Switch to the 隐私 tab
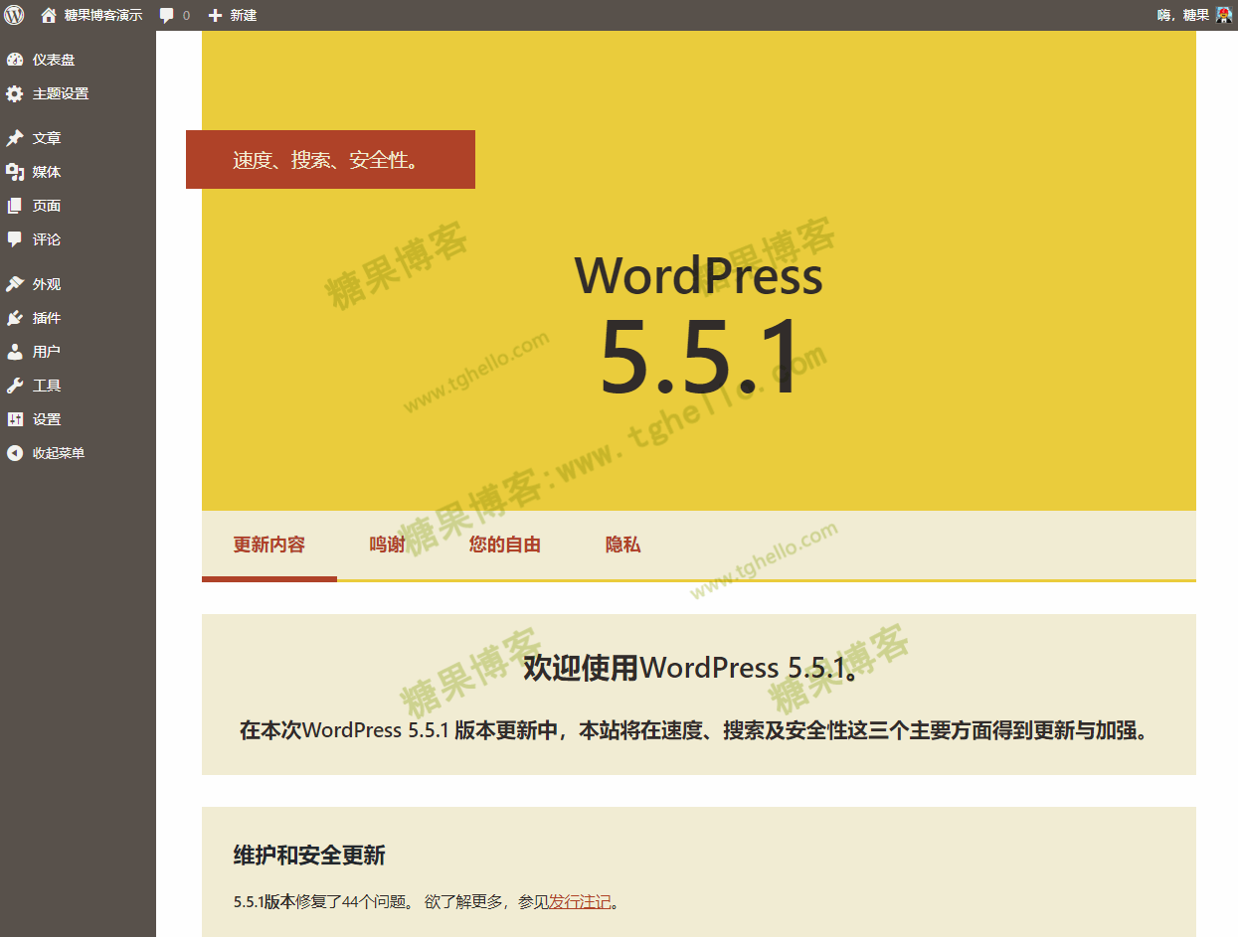Viewport: 1238px width, 937px height. point(623,545)
